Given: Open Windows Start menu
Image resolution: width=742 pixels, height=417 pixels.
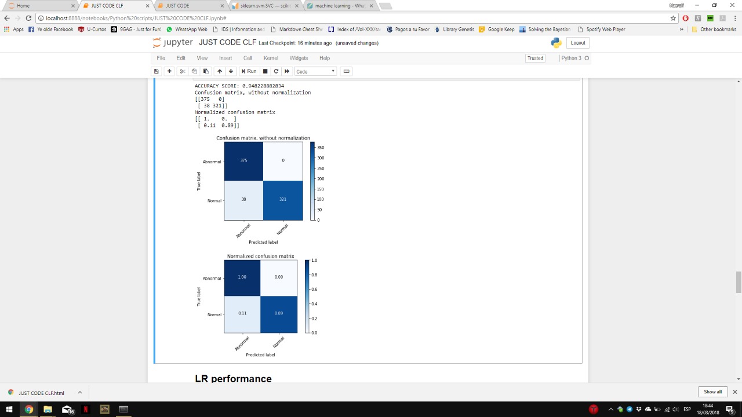Looking at the screenshot, I should pyautogui.click(x=9, y=409).
